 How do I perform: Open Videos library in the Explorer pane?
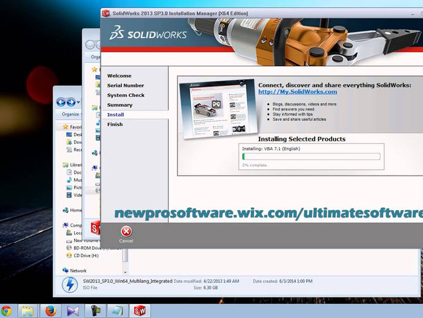[x=74, y=195]
